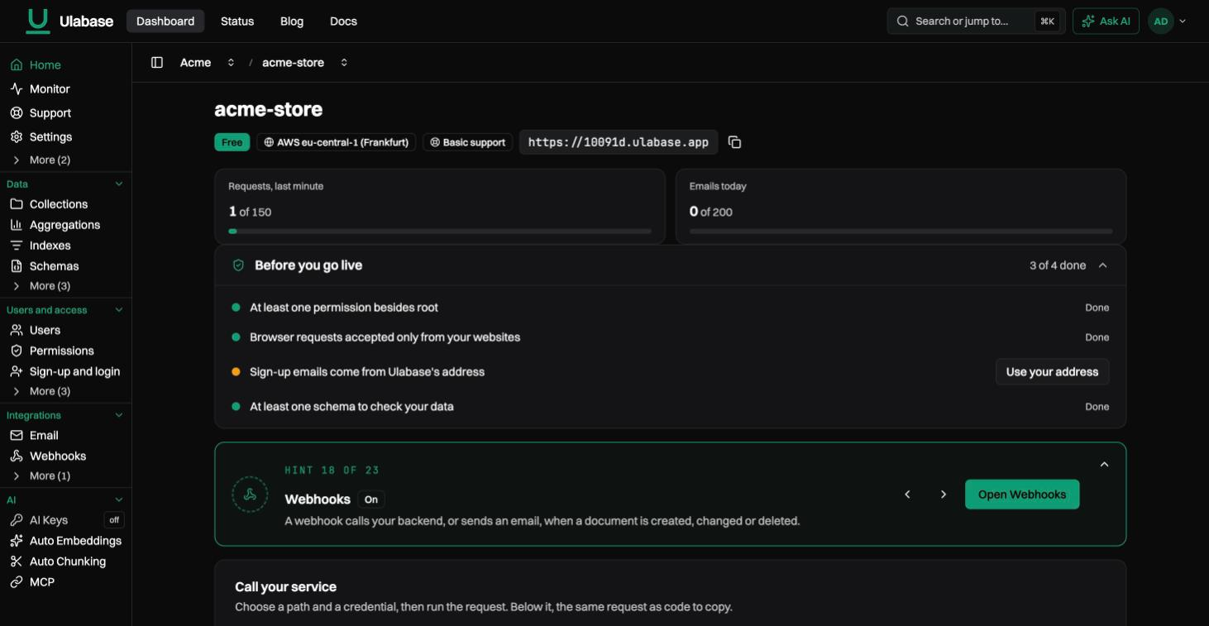Click the Use your address button
Viewport: 1209px width, 626px height.
pos(1052,372)
